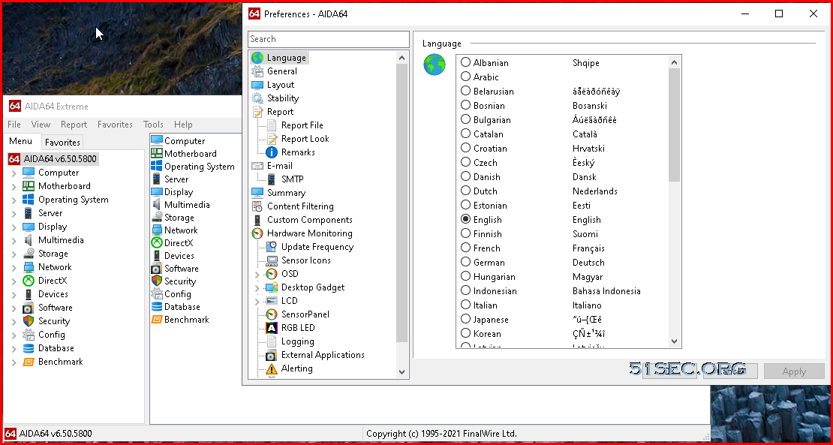Click the Hardware Monitoring gauge icon
The height and width of the screenshot is (445, 833).
257,233
